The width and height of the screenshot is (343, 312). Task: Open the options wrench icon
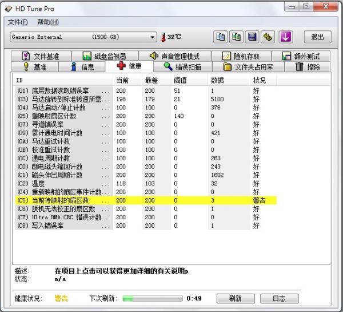pos(268,37)
